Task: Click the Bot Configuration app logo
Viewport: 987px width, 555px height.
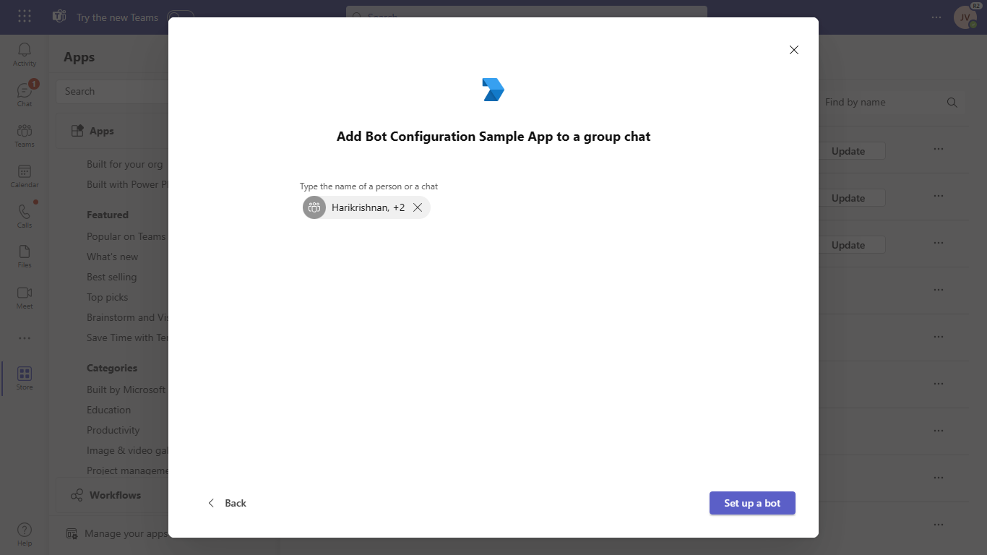Action: pyautogui.click(x=493, y=90)
